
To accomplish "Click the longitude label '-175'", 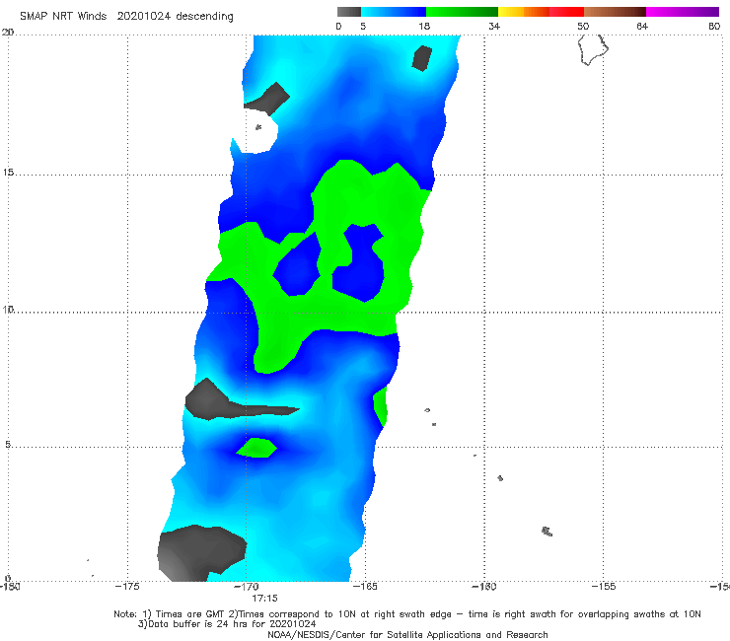I will (x=127, y=587).
